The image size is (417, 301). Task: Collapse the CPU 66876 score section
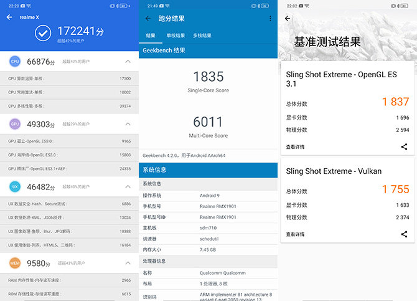tap(128, 62)
